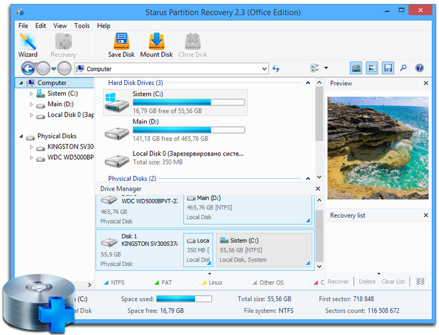Screen dimensions: 439x335
Task: Launch the recovery Wizard
Action: click(x=28, y=46)
